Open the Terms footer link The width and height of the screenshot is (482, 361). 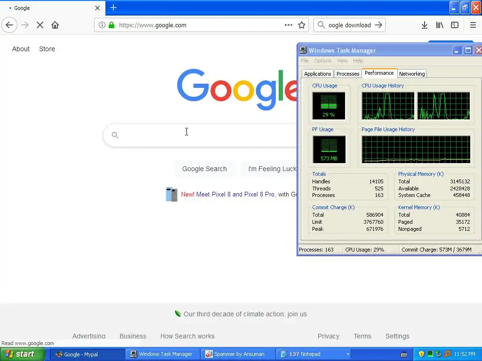point(362,336)
